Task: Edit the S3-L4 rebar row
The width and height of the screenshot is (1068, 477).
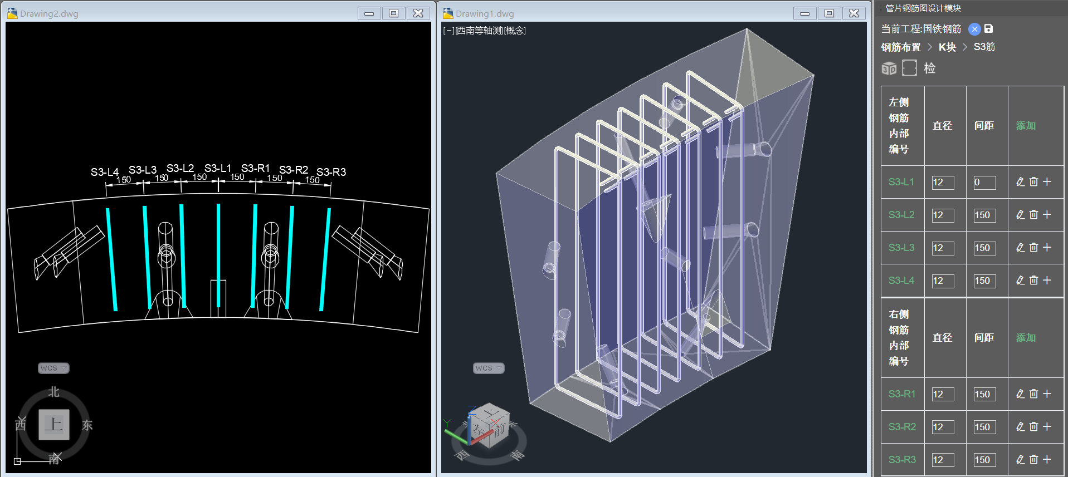Action: tap(1020, 281)
